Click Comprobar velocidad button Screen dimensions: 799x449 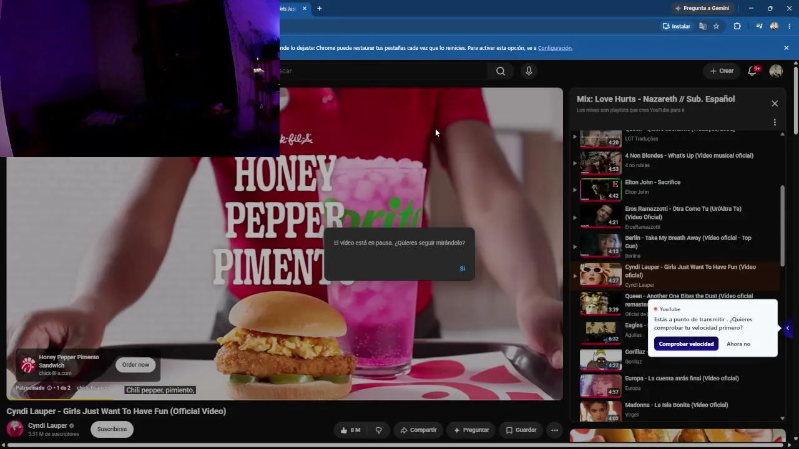686,344
